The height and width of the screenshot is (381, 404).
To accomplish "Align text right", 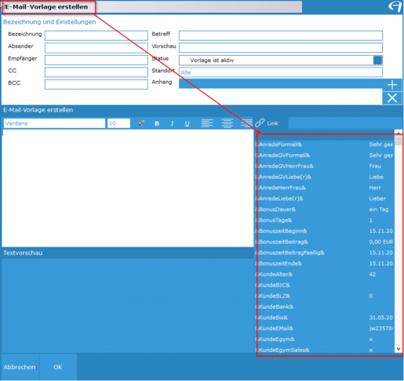I will pos(246,123).
